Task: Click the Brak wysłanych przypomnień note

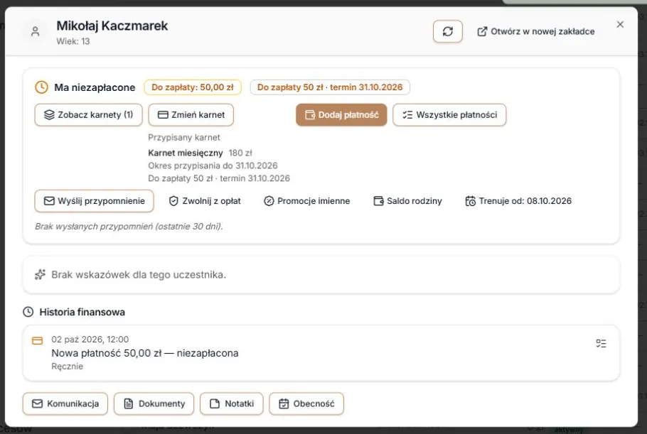Action: tap(129, 227)
